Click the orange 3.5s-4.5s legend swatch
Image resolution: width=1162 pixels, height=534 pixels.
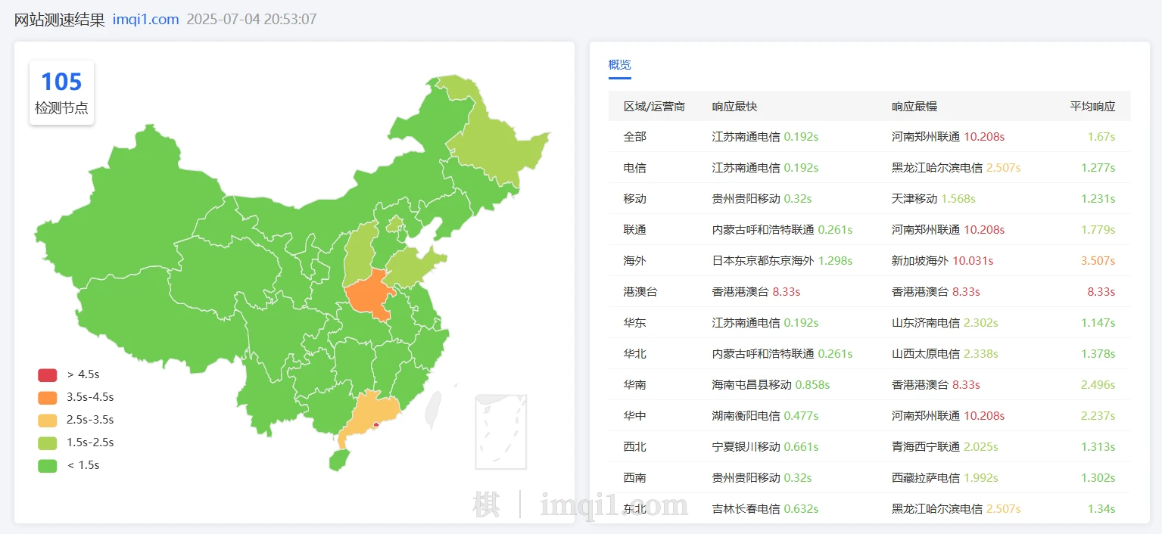[48, 398]
